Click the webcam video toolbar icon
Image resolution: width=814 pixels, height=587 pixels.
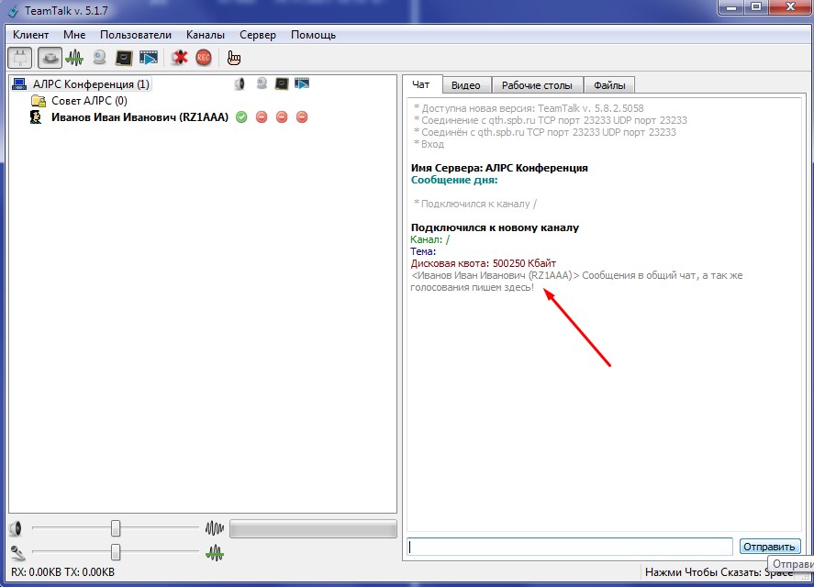pos(99,58)
